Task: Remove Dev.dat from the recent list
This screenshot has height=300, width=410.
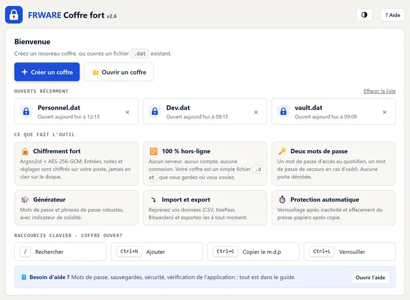Action: (x=256, y=112)
